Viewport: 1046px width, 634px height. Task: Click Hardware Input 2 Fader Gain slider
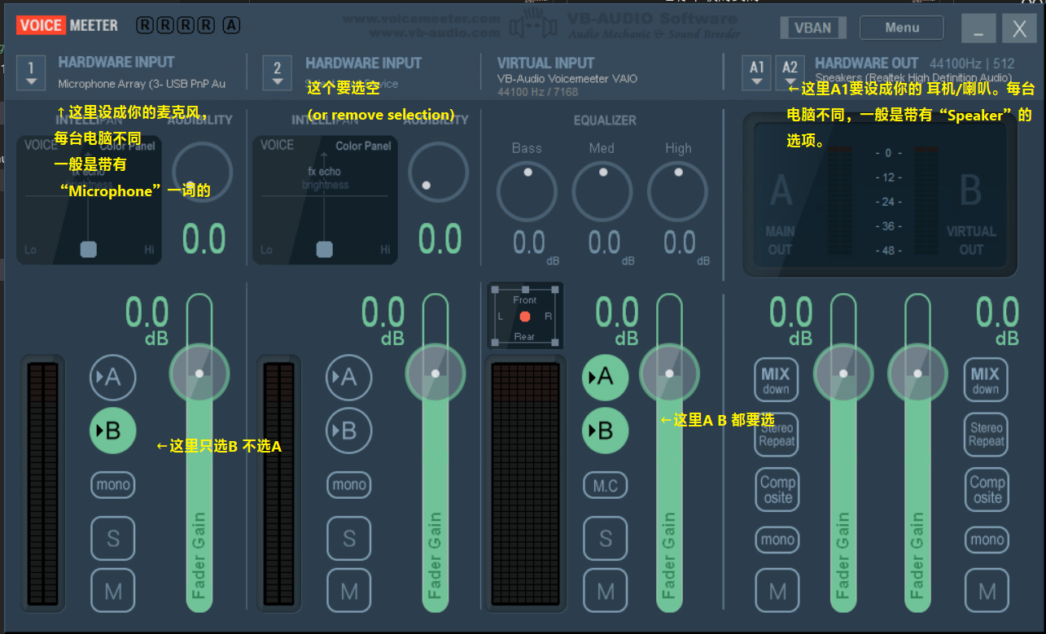(435, 453)
